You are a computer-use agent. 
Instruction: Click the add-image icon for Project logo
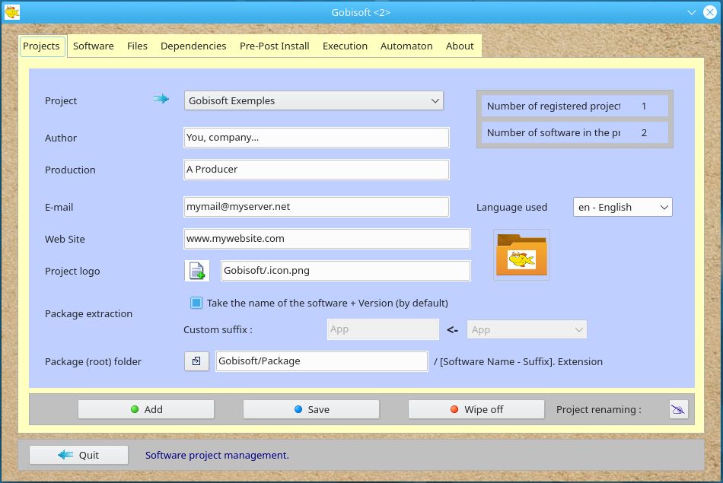pos(197,270)
